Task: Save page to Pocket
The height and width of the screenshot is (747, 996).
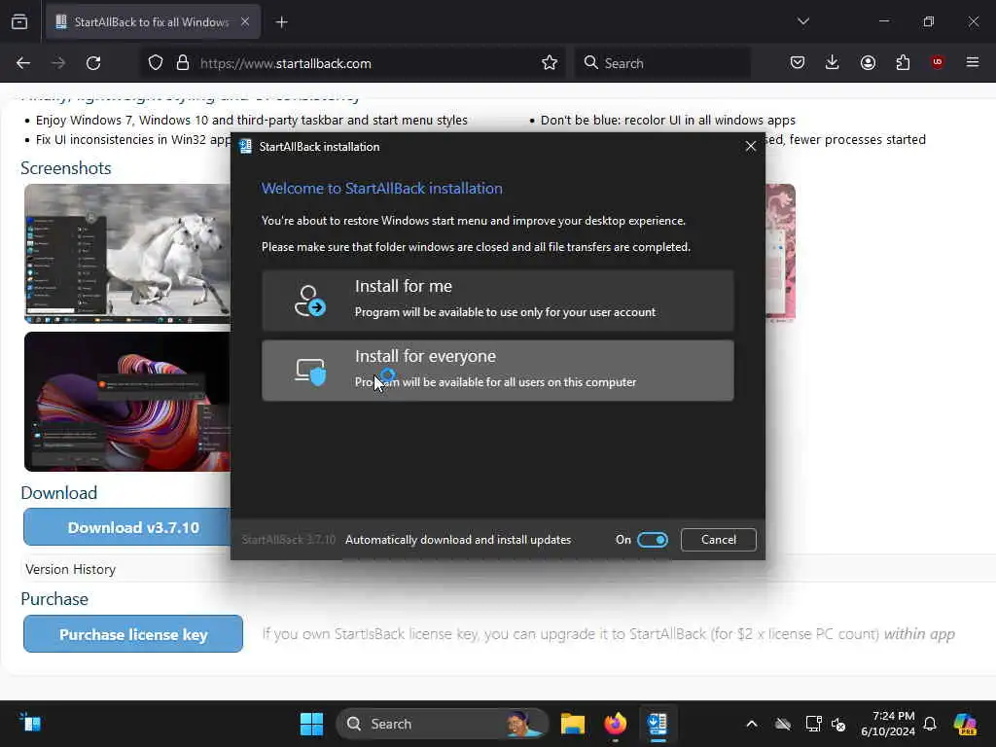Action: (798, 63)
